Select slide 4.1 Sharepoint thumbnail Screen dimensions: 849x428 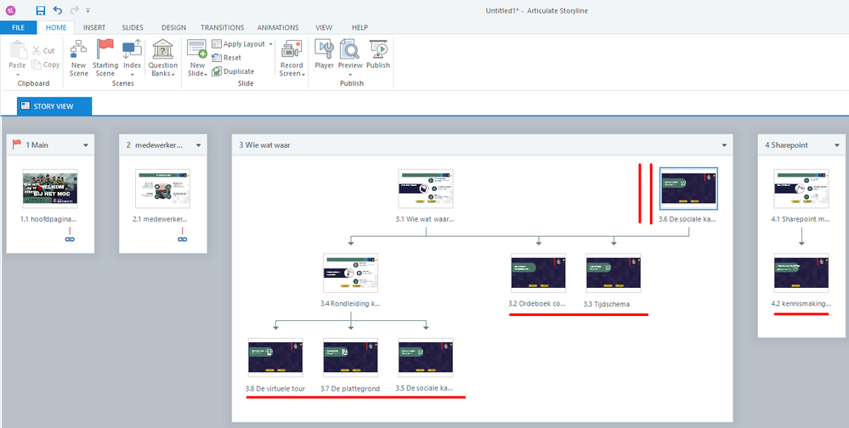tap(801, 189)
